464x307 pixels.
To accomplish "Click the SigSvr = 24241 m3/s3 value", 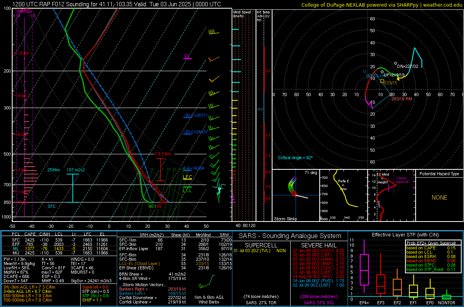I will (91, 281).
